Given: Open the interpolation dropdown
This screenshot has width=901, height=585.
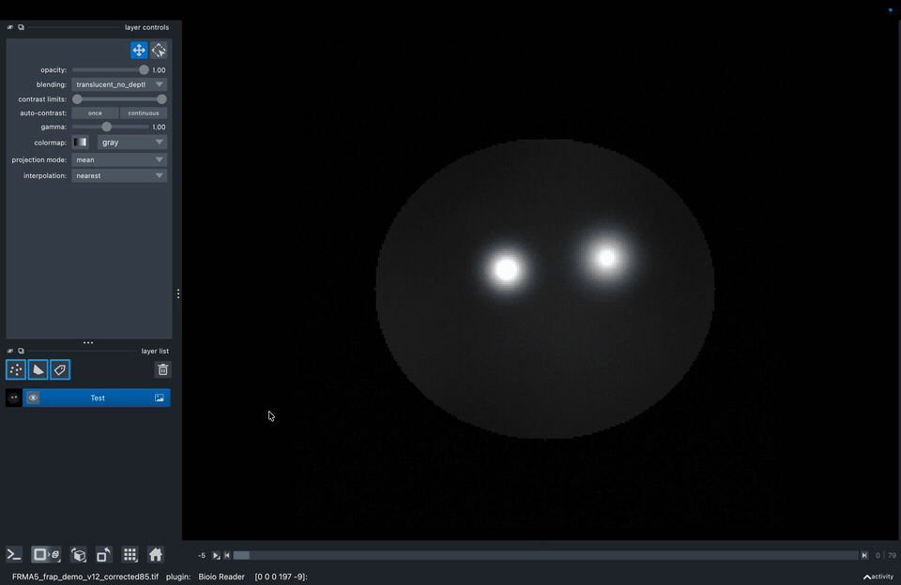Looking at the screenshot, I should click(x=119, y=175).
